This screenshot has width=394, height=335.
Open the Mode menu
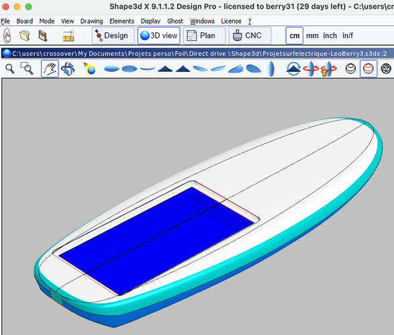pos(47,21)
